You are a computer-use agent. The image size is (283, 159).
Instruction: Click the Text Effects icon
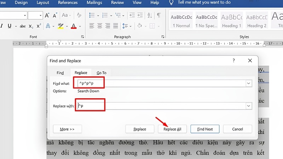(x=48, y=26)
